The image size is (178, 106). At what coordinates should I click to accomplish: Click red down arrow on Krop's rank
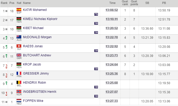click(x=6, y=68)
